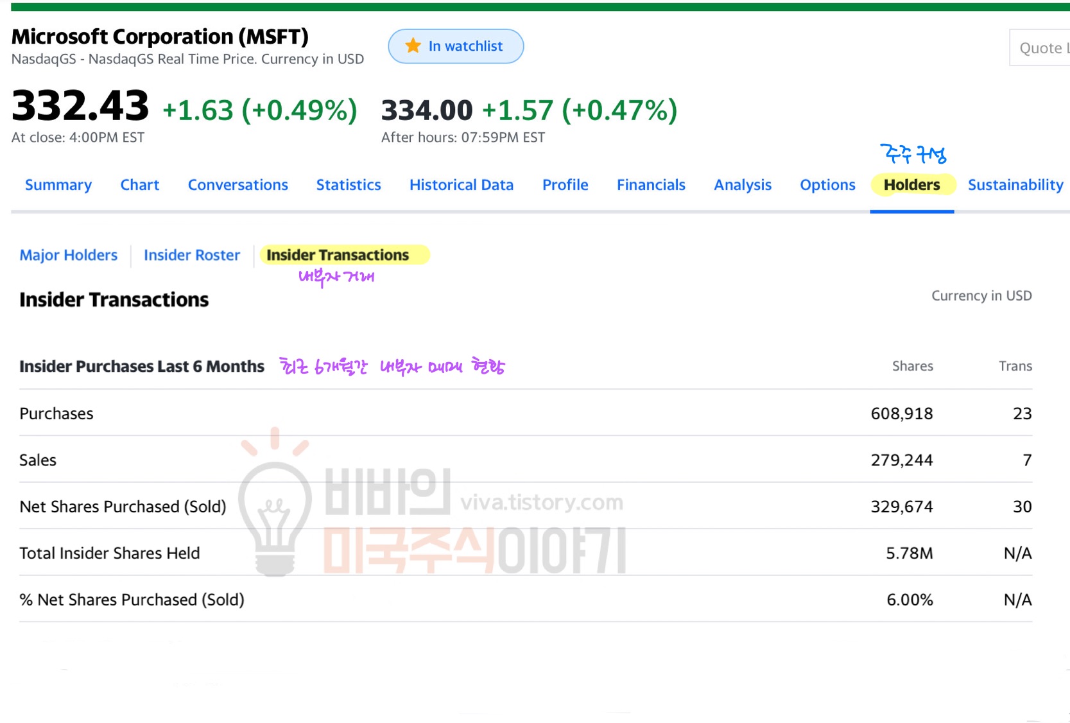Click the At close: 4:00PM EST text

coord(78,137)
